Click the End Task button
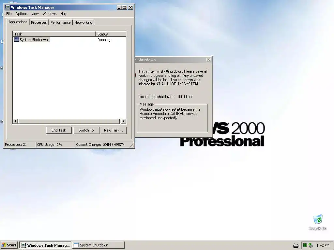The image size is (334, 250). (x=59, y=130)
